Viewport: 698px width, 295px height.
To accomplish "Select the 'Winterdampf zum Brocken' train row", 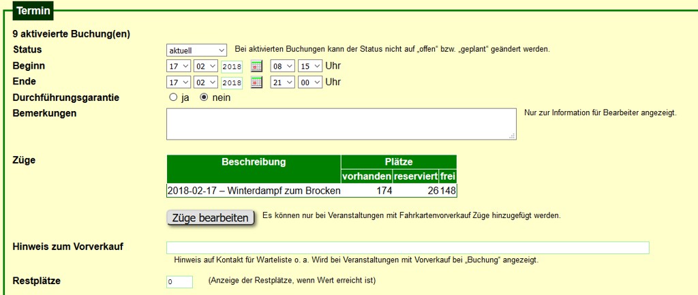I will (x=254, y=191).
